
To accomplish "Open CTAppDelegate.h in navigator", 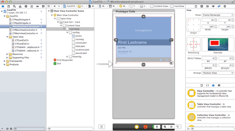I will pos(21,19).
